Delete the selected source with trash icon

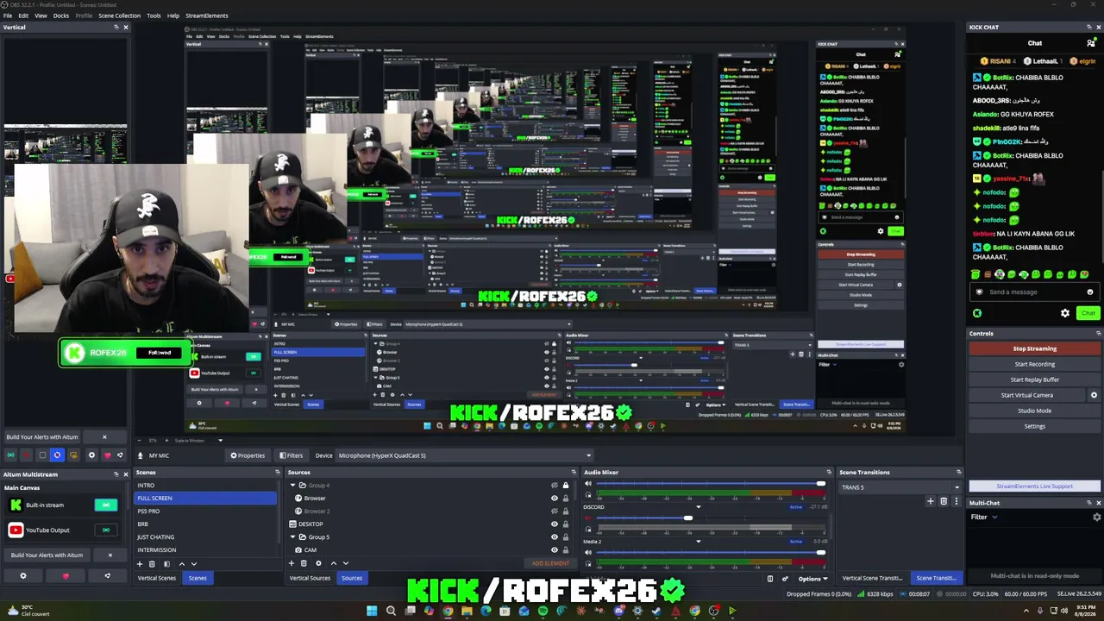tap(304, 563)
